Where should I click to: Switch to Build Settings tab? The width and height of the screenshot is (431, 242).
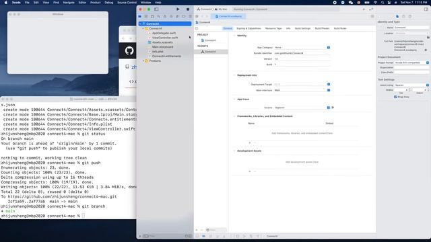(302, 28)
